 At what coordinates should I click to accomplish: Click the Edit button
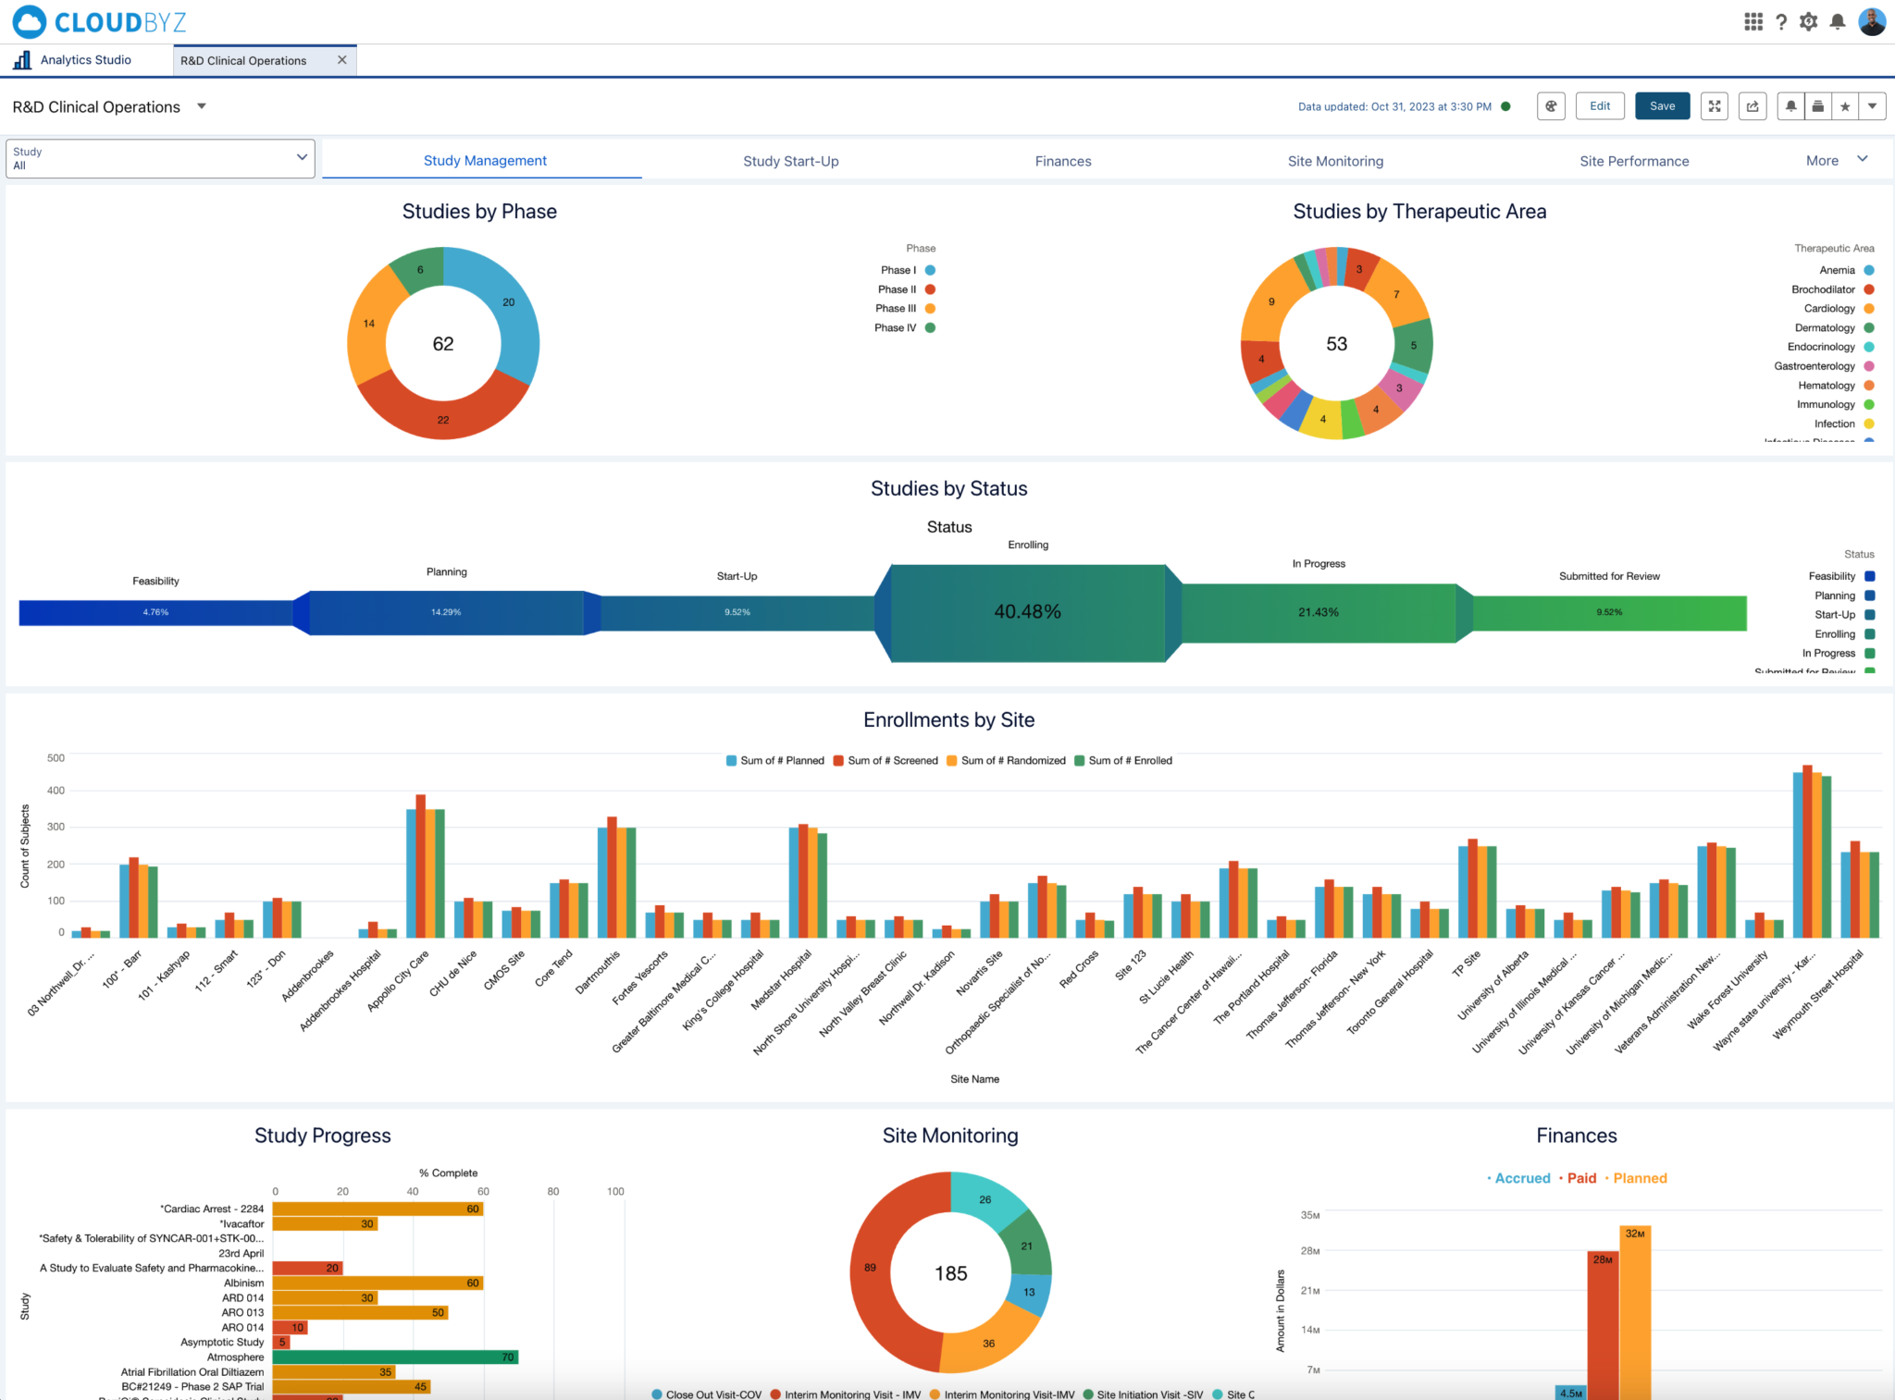[1600, 105]
